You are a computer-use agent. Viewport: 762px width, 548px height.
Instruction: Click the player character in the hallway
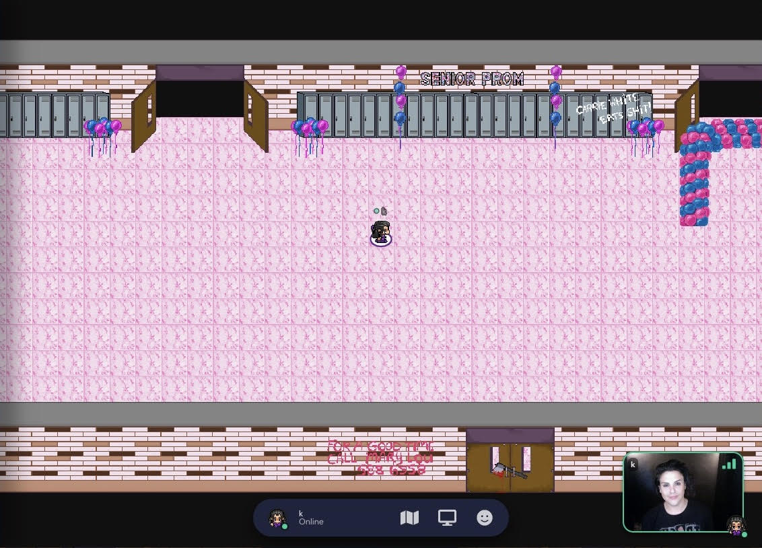[380, 233]
